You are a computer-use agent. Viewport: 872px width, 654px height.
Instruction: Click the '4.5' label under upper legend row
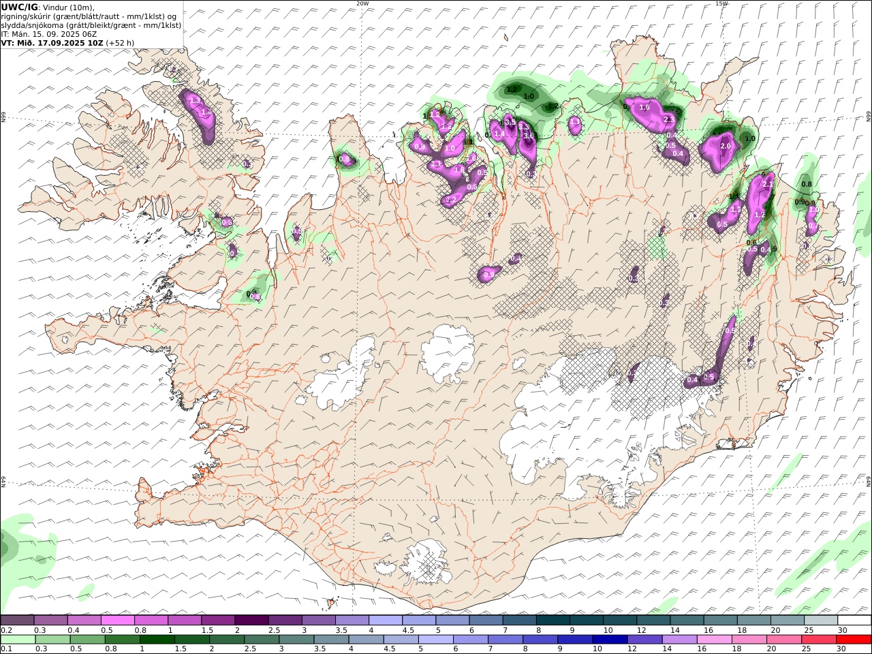[x=409, y=630]
